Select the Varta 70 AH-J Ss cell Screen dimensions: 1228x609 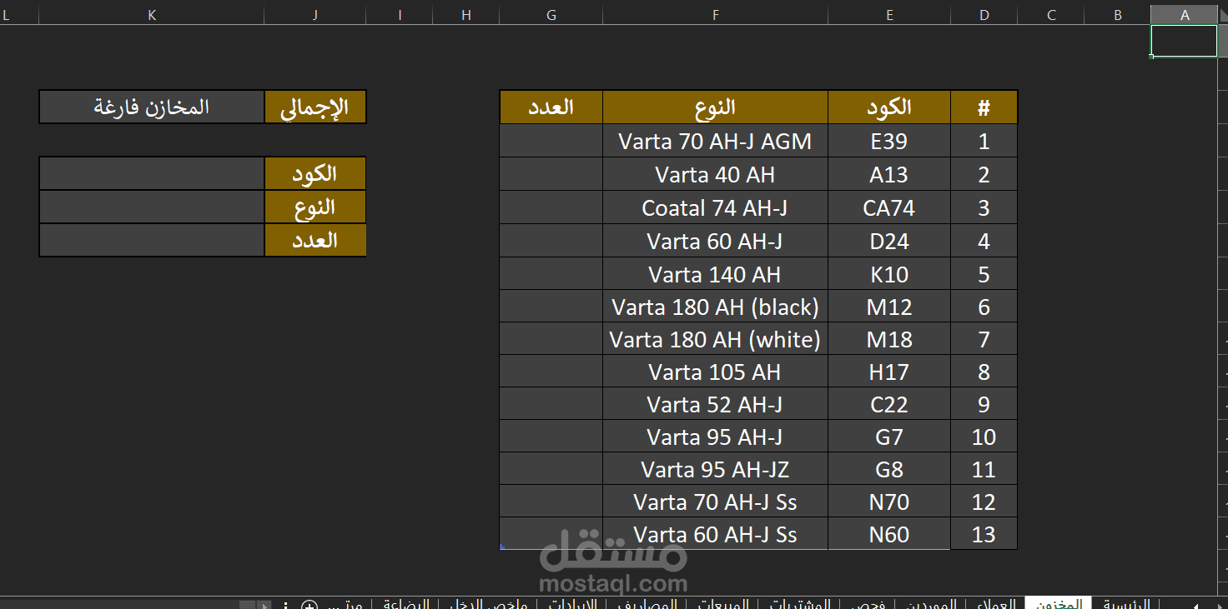pos(715,502)
